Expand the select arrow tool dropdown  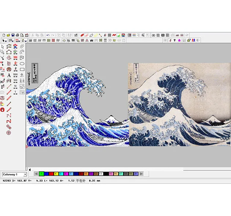[6, 41]
